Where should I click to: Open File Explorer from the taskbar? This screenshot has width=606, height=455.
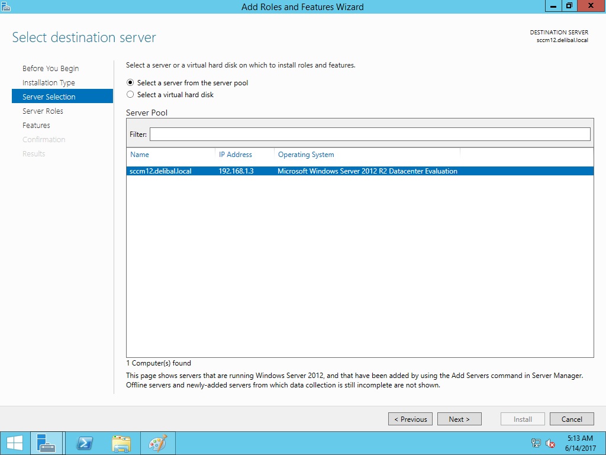click(x=121, y=443)
